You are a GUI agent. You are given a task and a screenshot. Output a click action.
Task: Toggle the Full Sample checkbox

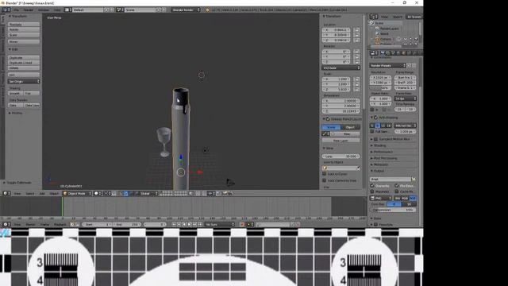tap(372, 132)
